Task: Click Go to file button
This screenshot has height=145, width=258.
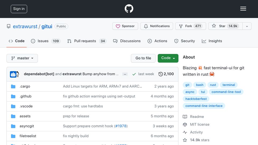Action: click(x=143, y=58)
